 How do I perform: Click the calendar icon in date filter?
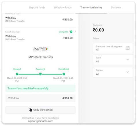tap(128, 48)
